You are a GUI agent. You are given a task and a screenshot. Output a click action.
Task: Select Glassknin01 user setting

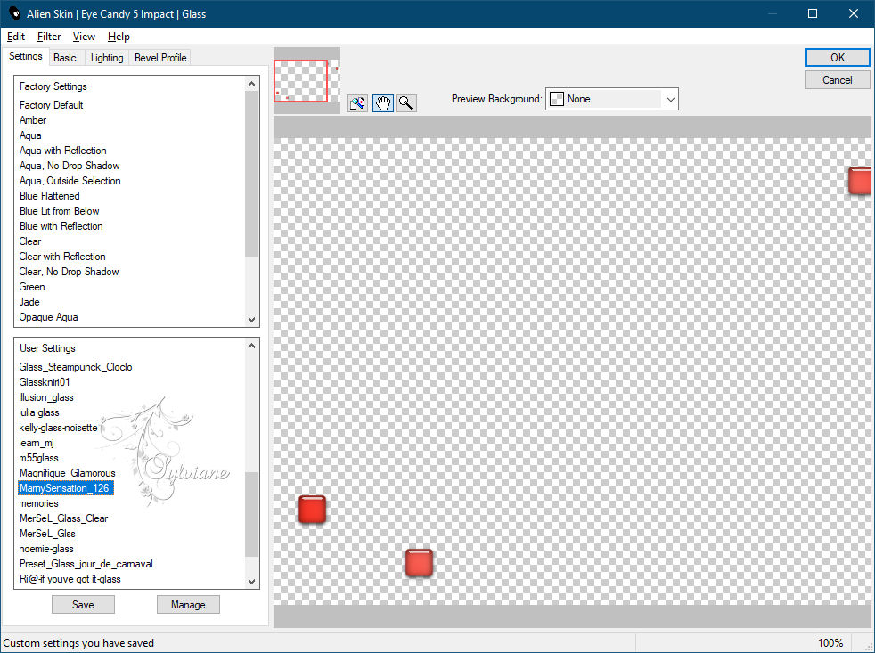click(44, 382)
